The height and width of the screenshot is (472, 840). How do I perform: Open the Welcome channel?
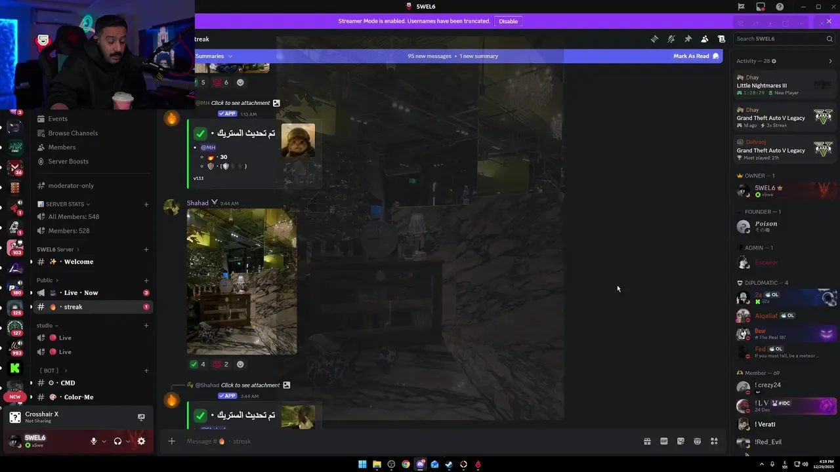pyautogui.click(x=79, y=262)
